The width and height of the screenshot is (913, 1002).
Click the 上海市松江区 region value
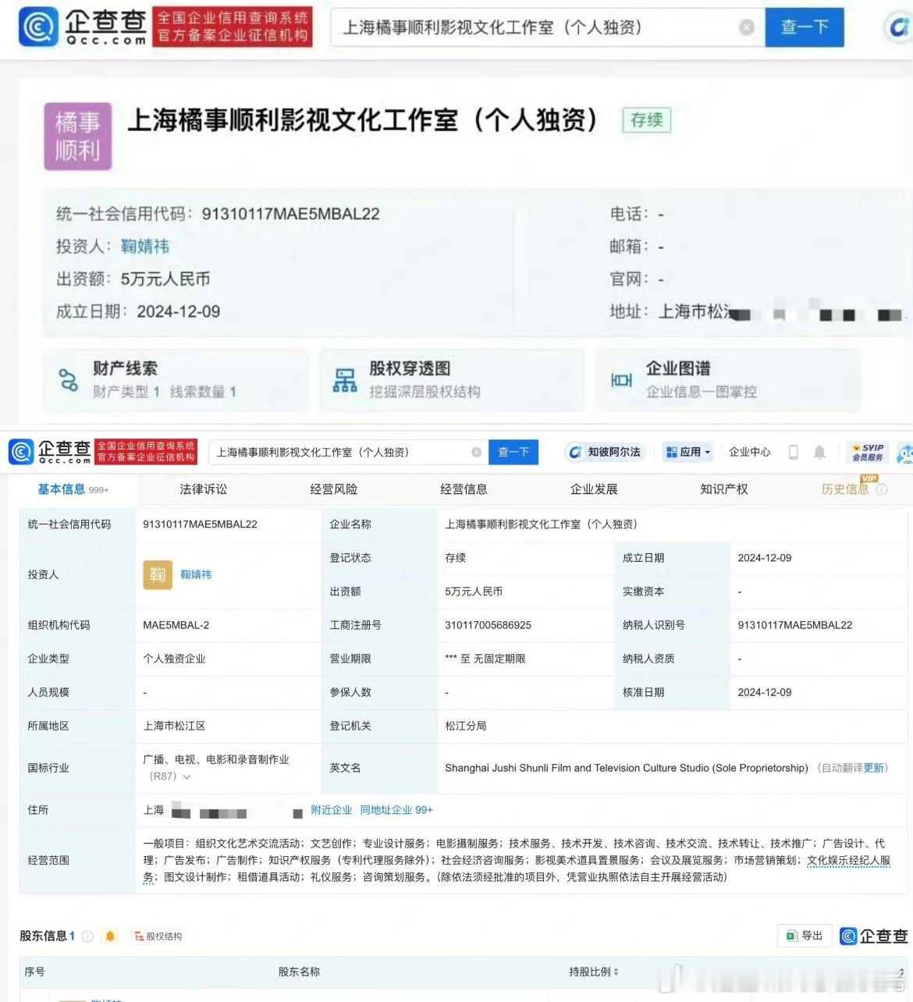174,726
